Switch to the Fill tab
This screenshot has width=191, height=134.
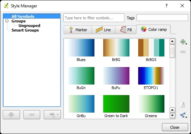pyautogui.click(x=126, y=30)
